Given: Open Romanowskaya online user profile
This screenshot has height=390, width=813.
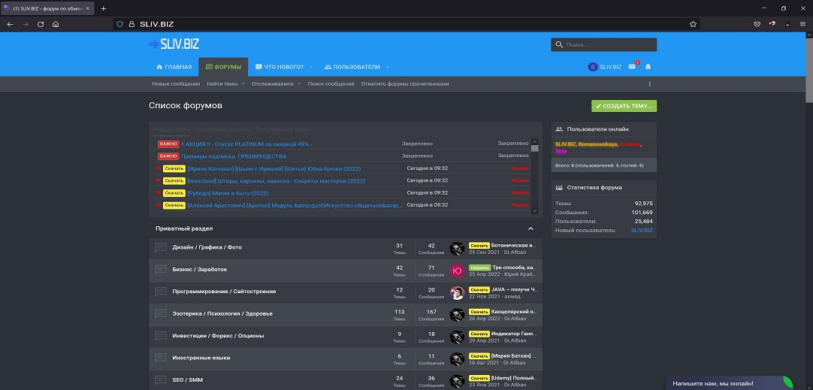Looking at the screenshot, I should coord(597,144).
